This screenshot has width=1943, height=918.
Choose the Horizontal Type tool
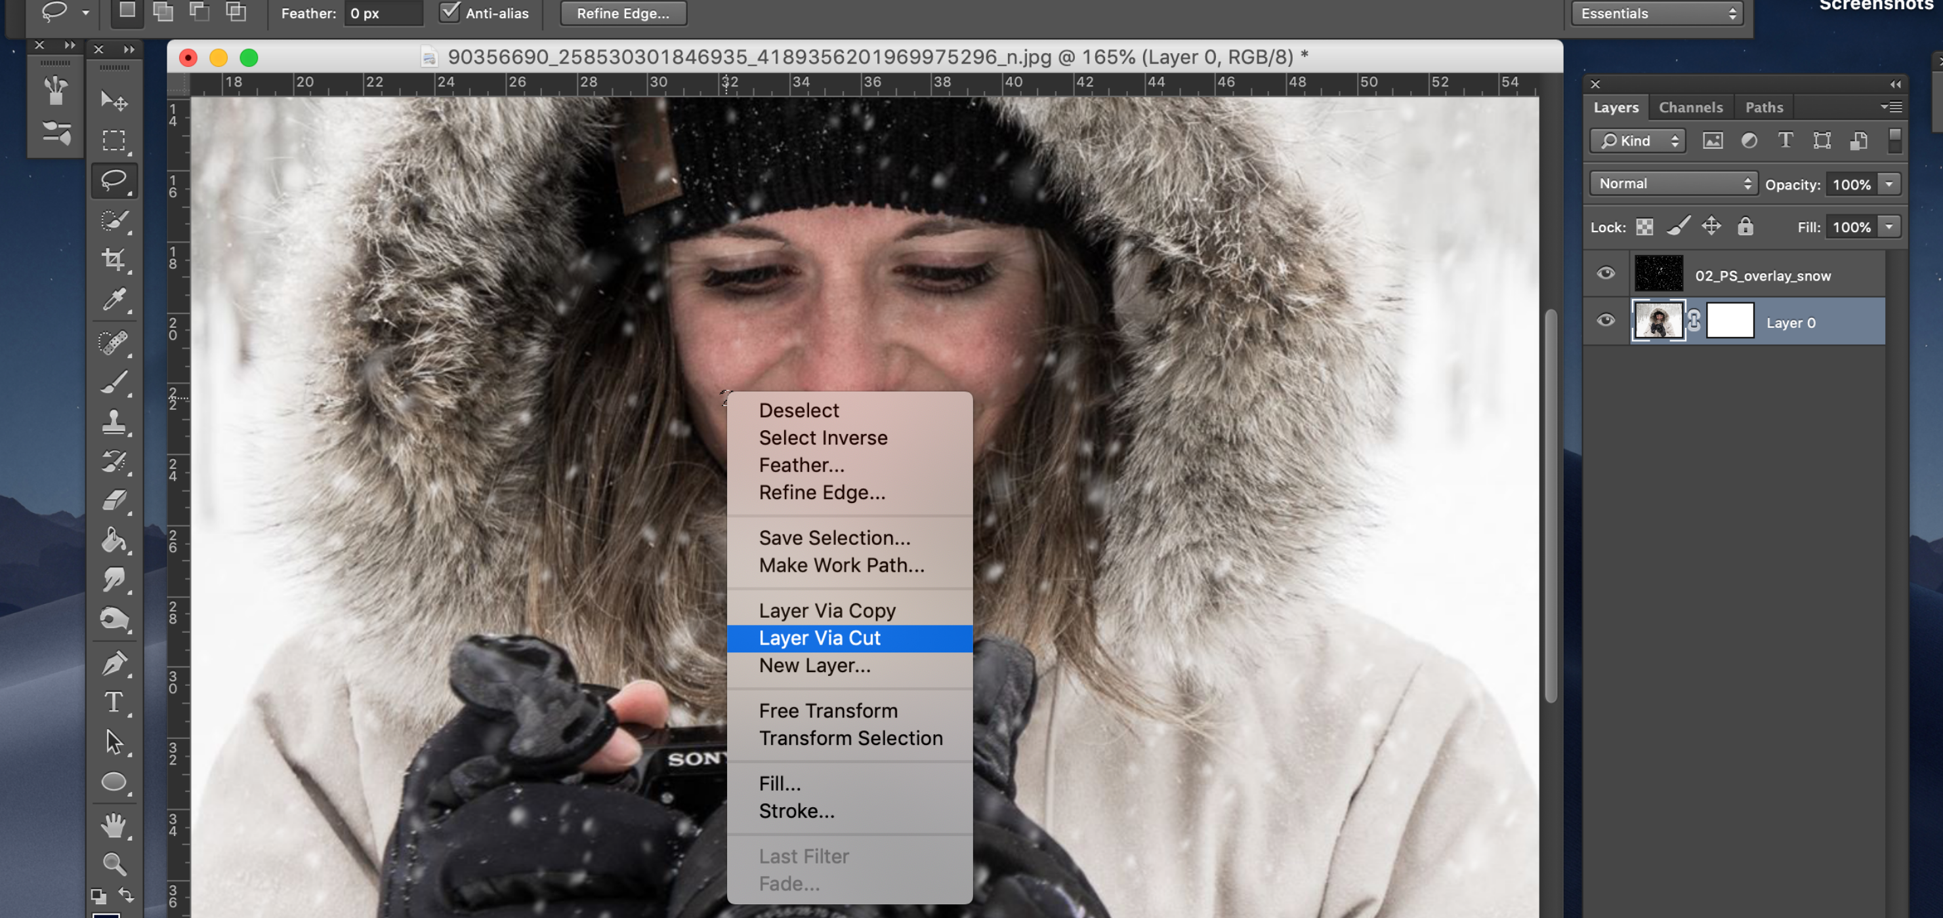(115, 702)
